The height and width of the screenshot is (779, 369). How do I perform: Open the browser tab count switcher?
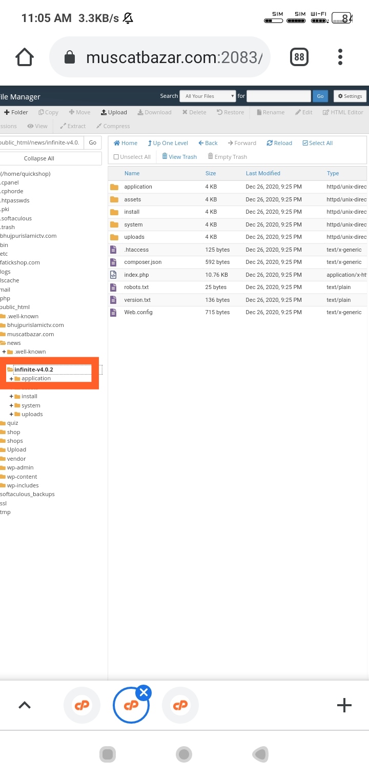coord(299,57)
